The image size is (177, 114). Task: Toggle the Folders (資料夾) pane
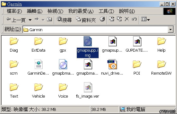pos(86,20)
